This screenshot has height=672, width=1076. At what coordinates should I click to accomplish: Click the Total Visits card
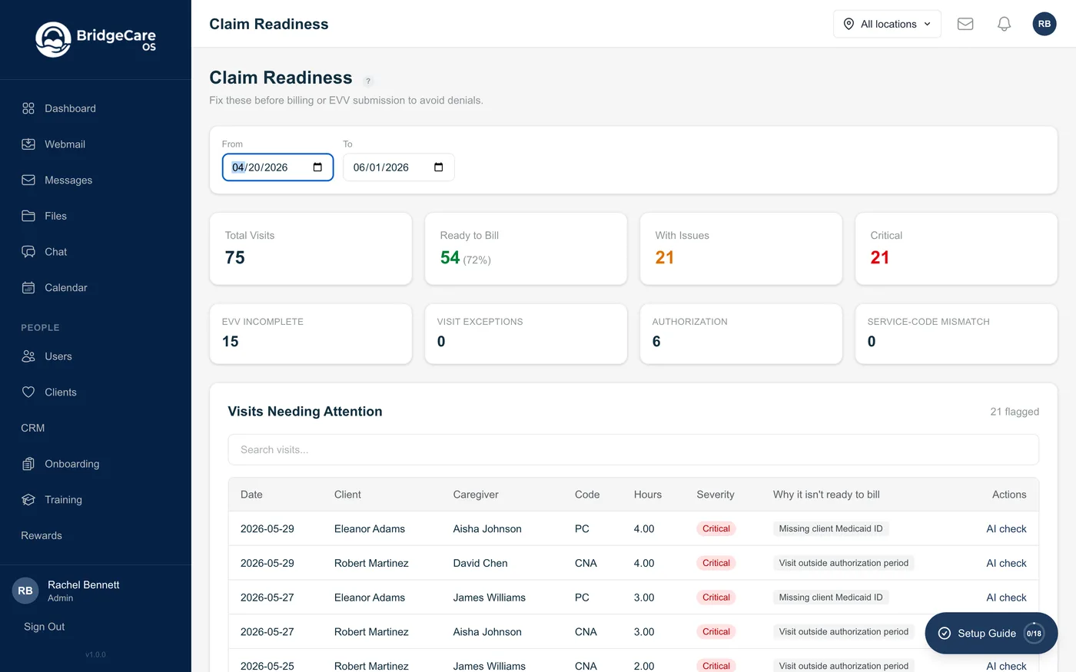click(x=311, y=249)
